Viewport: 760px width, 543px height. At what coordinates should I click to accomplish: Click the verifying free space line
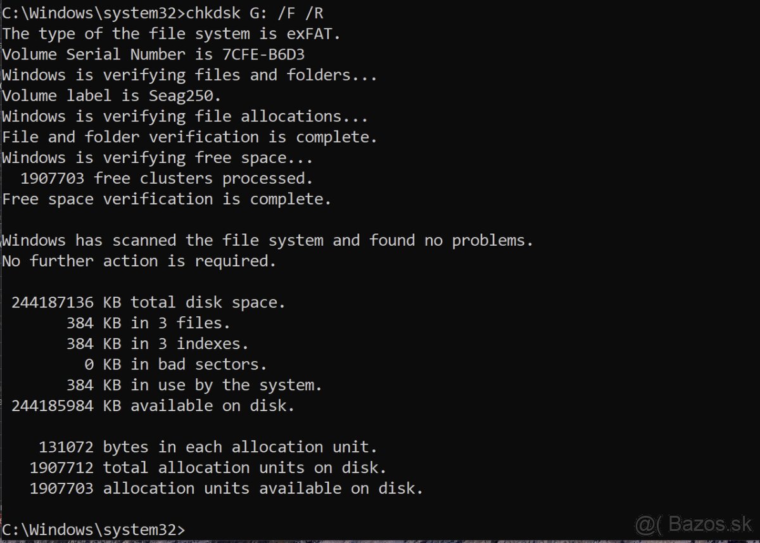coord(157,158)
